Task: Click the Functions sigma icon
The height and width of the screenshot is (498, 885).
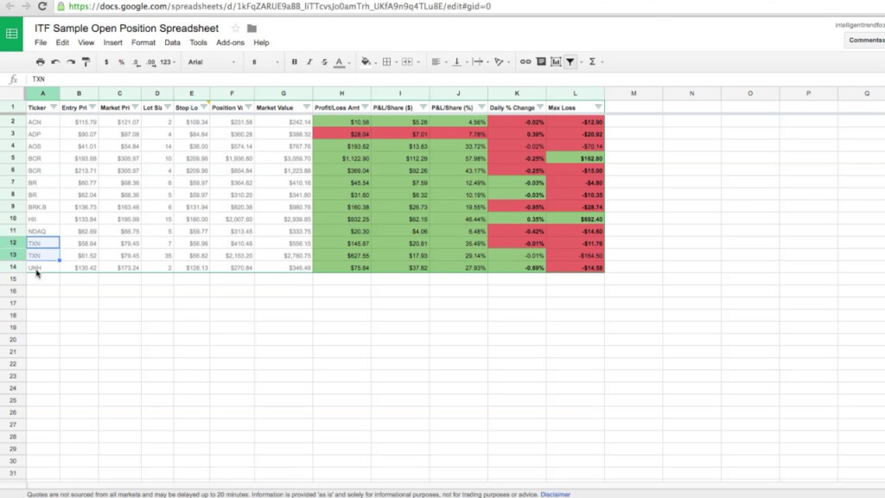Action: pos(592,61)
